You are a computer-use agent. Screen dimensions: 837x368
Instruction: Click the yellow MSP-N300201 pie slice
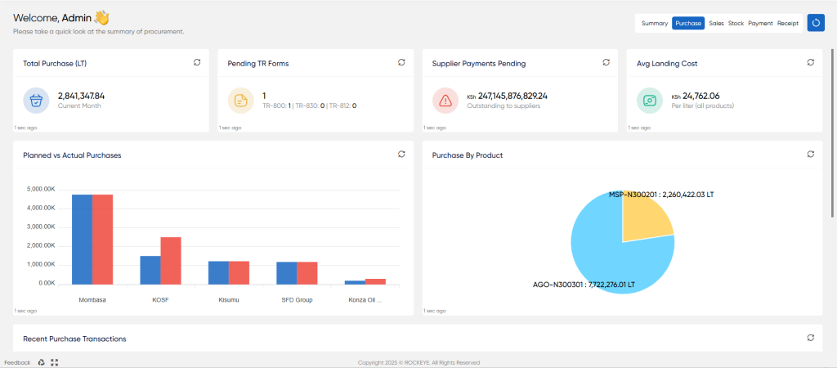click(646, 217)
